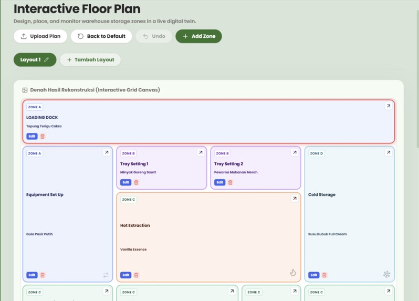
Task: Edit the Loading Dock zone
Action: pyautogui.click(x=32, y=137)
